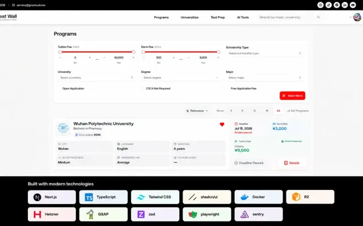The width and height of the screenshot is (363, 226).
Task: Decrease the Tuition Fee minimum value
Action: point(60,58)
